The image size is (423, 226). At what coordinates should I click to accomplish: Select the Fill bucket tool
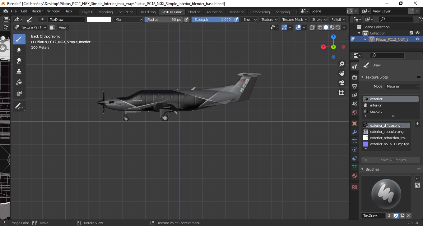click(x=19, y=82)
